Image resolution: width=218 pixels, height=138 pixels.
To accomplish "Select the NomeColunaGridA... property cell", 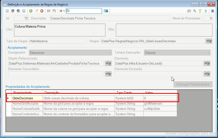I will (27, 109).
